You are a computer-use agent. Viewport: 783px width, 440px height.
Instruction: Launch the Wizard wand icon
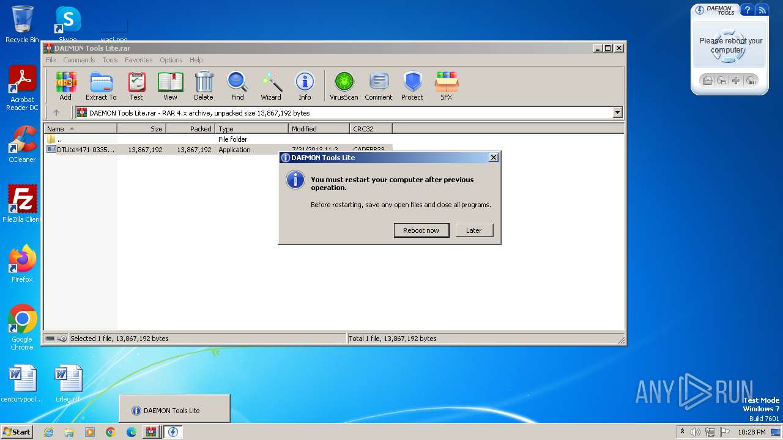[271, 86]
